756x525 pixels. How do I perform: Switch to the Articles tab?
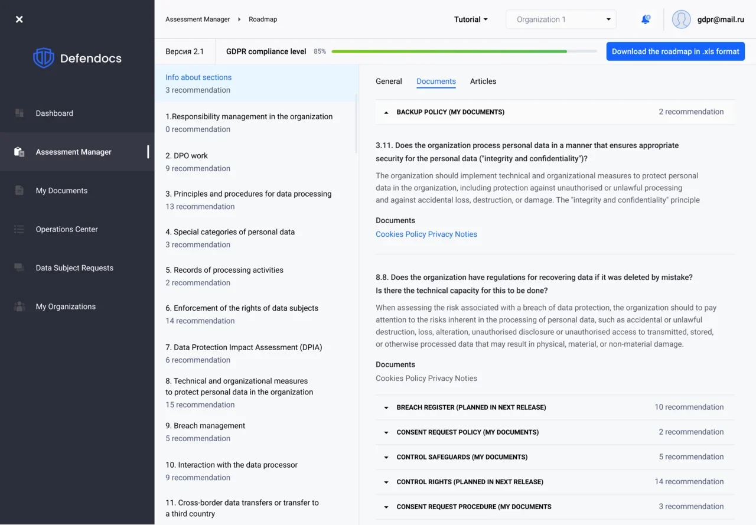click(x=483, y=81)
